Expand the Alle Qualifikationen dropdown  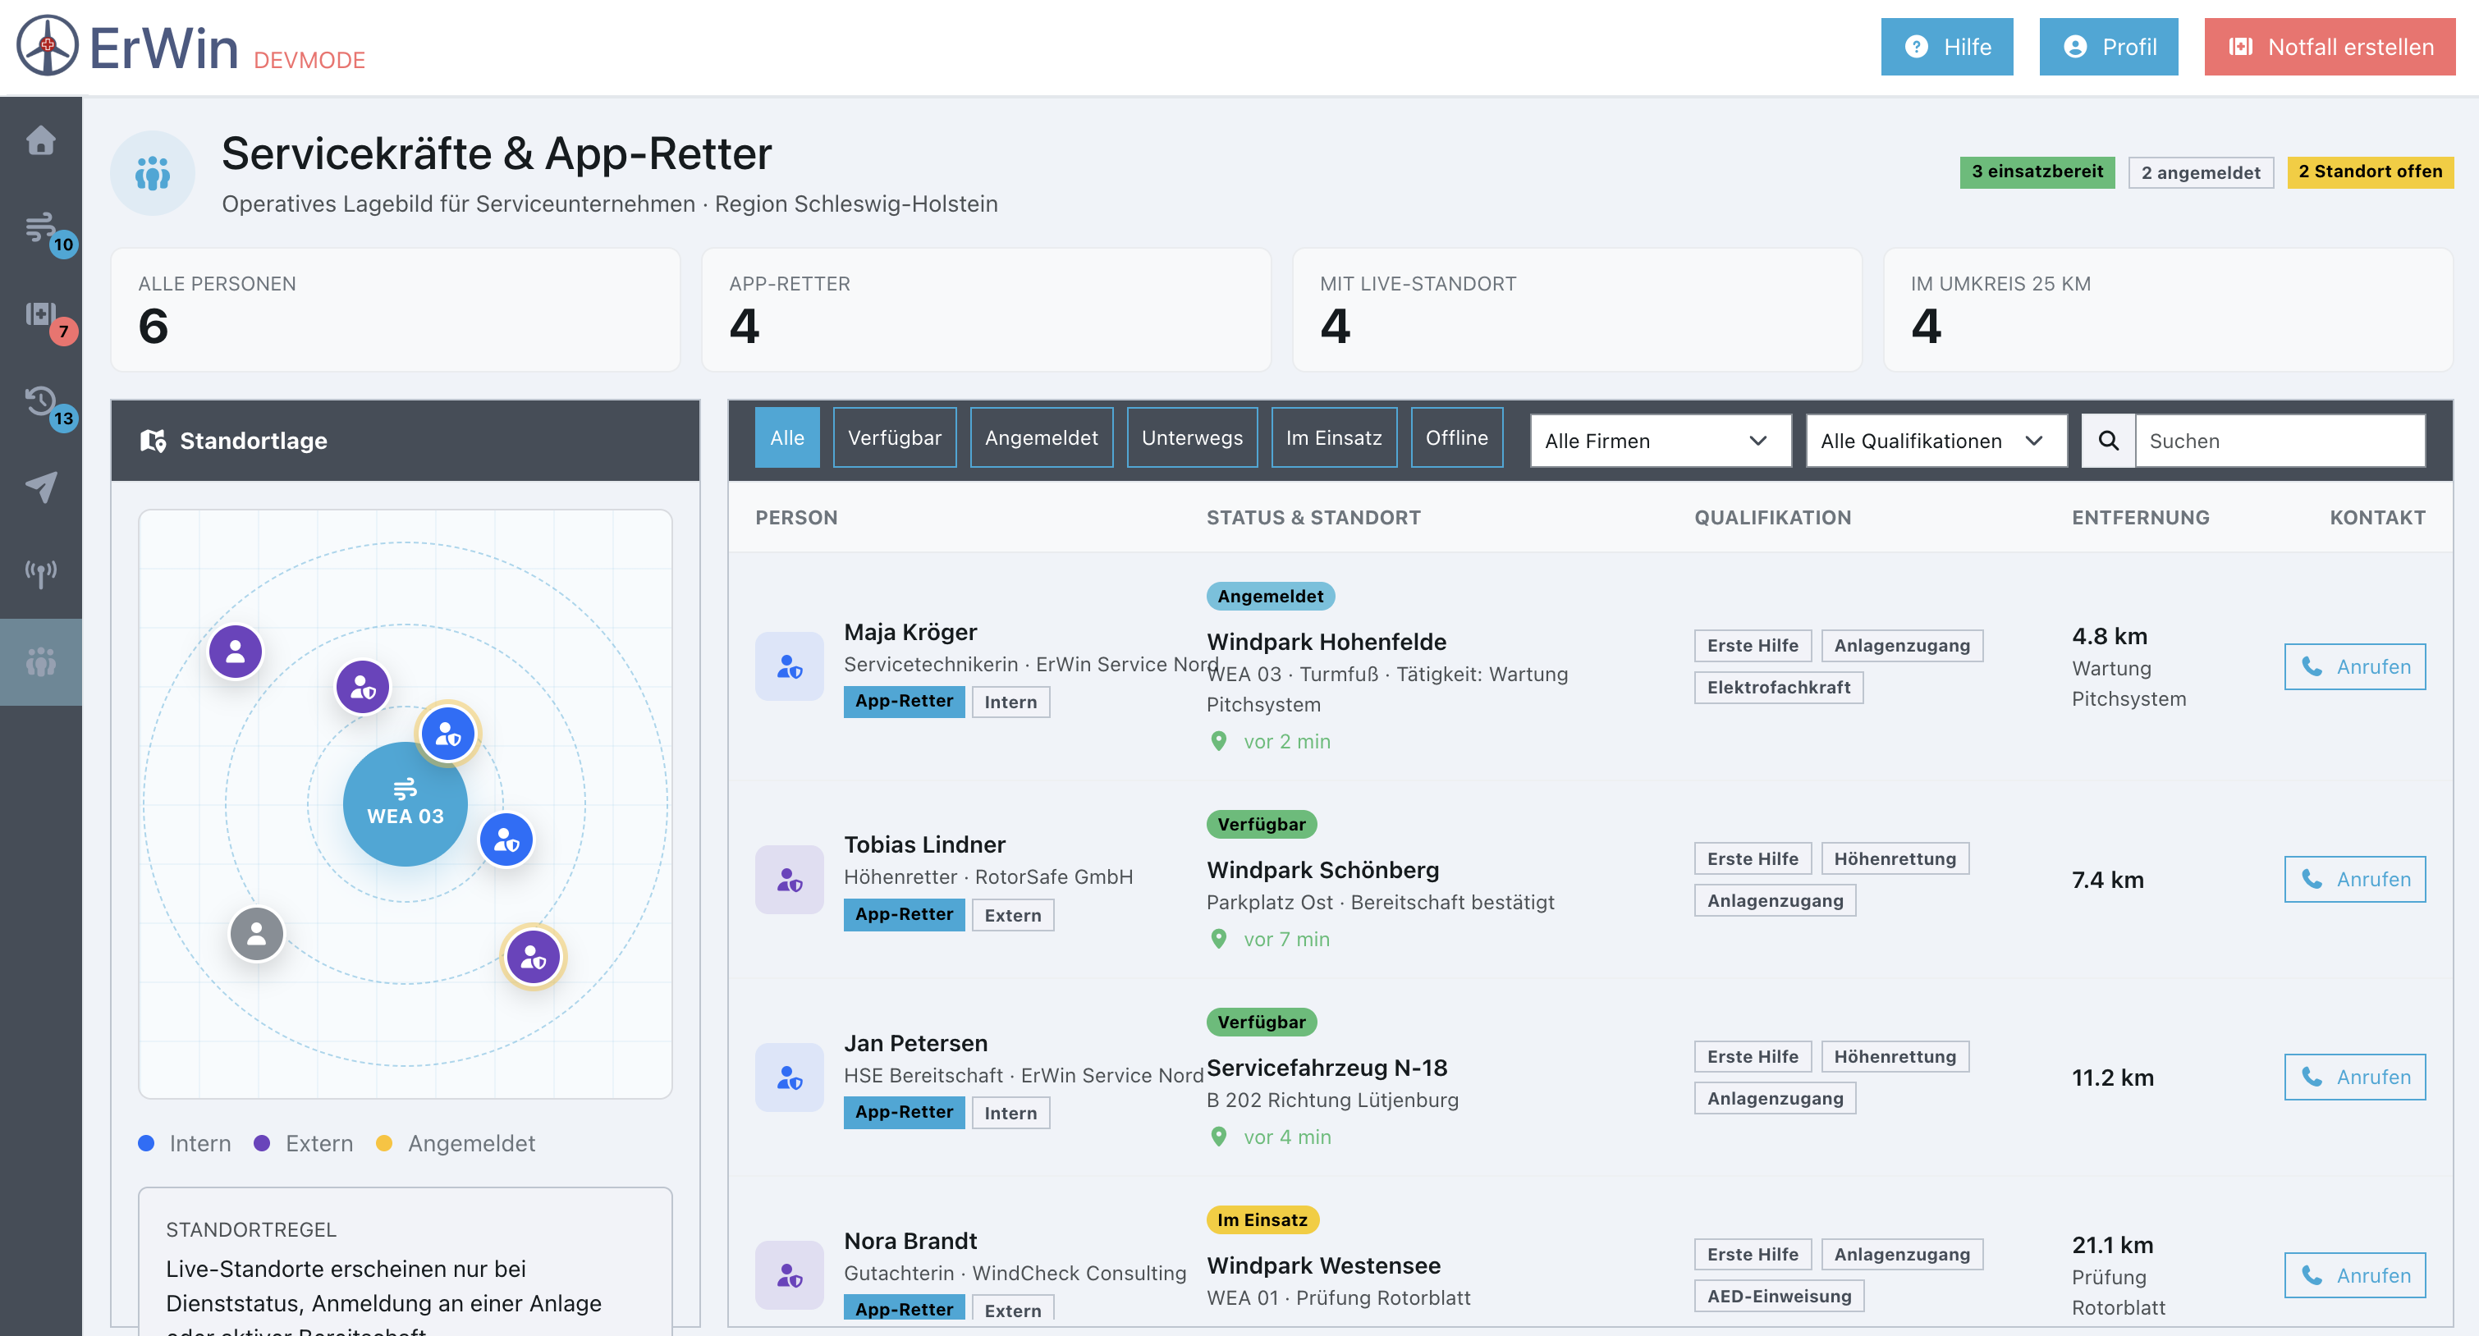(x=1936, y=441)
